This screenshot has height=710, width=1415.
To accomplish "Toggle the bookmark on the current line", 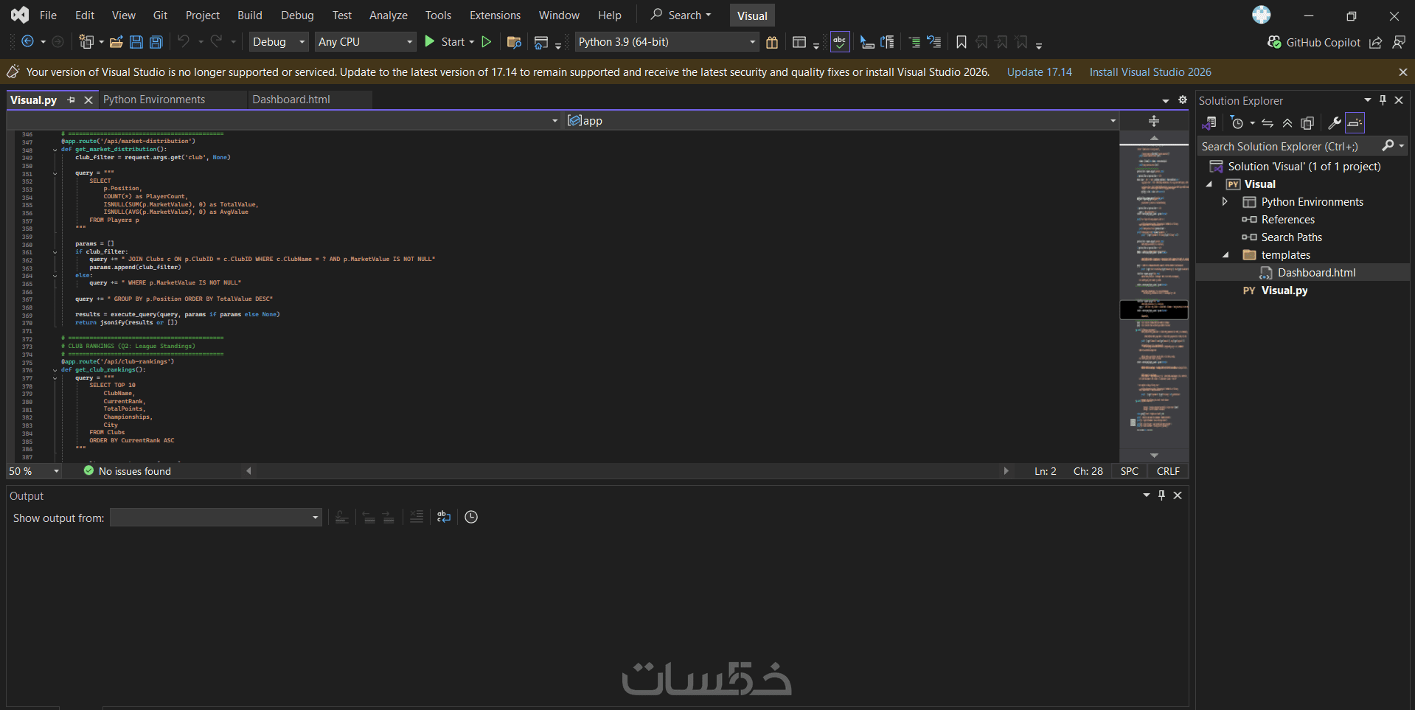I will [962, 42].
